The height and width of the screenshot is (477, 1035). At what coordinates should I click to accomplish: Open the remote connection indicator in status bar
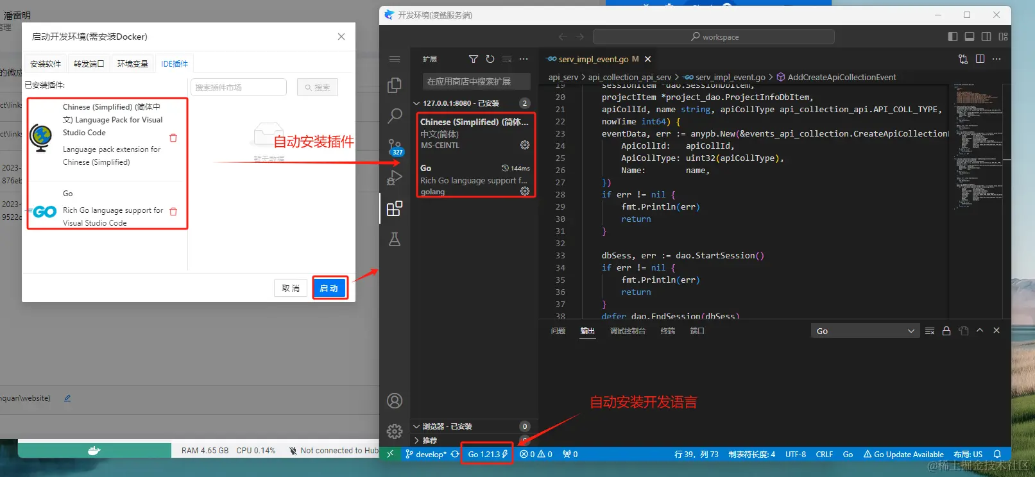click(389, 454)
